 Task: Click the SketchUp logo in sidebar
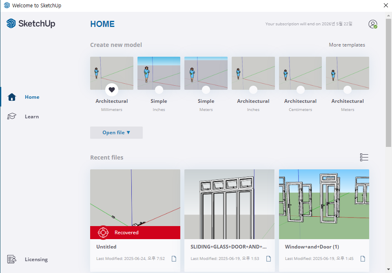click(31, 24)
